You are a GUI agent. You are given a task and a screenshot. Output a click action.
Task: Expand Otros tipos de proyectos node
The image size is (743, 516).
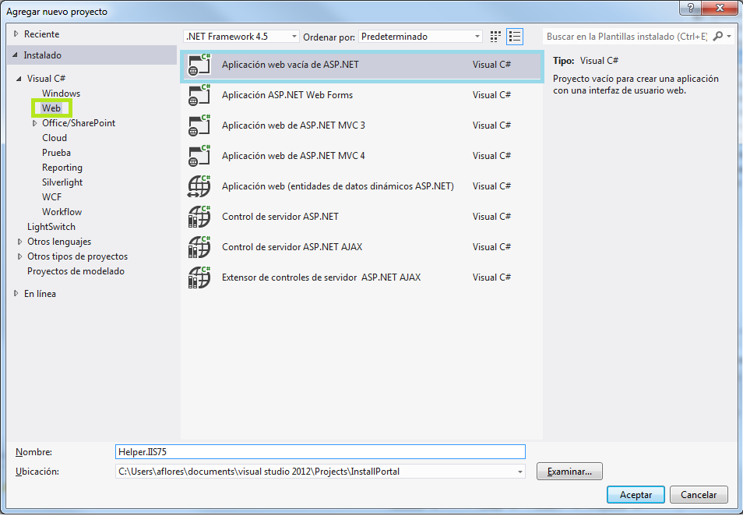pos(19,256)
